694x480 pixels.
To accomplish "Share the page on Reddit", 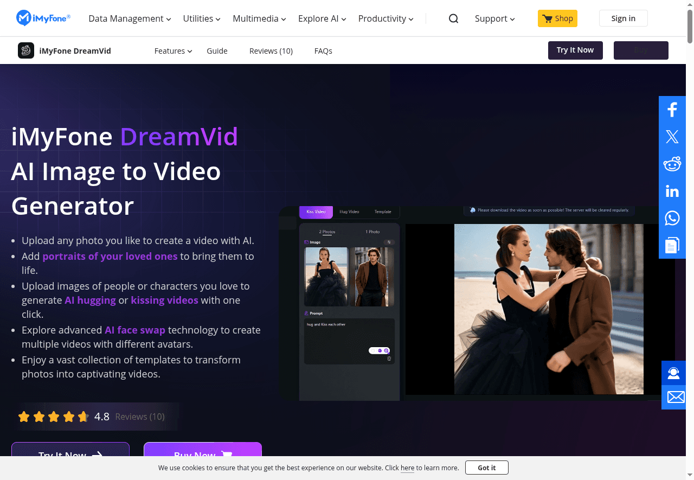I will tap(672, 164).
